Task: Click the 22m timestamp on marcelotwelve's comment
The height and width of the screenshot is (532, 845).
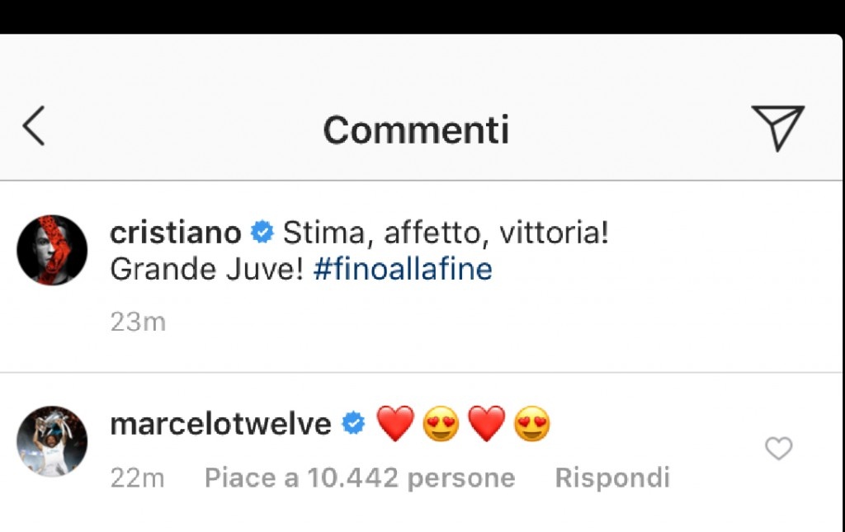Action: (x=138, y=478)
